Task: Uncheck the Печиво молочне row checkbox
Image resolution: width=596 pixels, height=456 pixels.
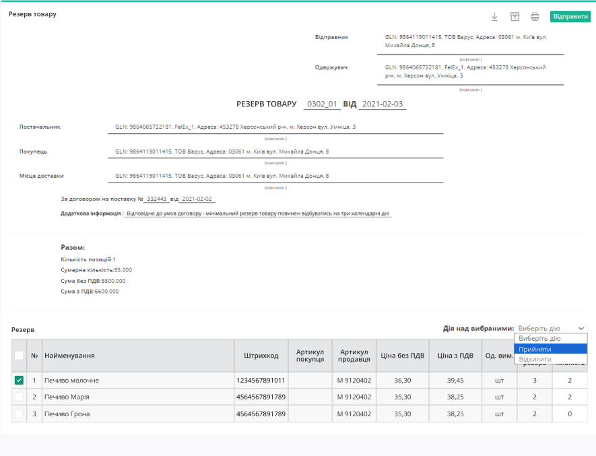Action: point(19,380)
